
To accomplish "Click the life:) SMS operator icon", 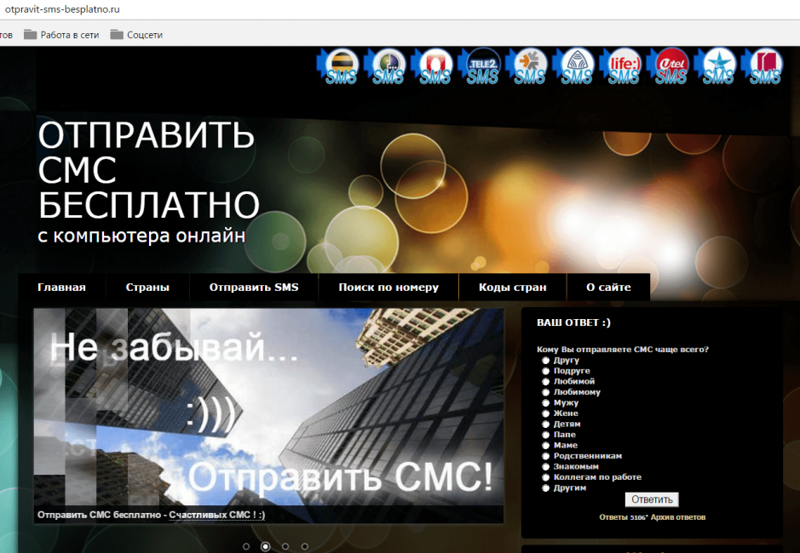I will pos(624,66).
